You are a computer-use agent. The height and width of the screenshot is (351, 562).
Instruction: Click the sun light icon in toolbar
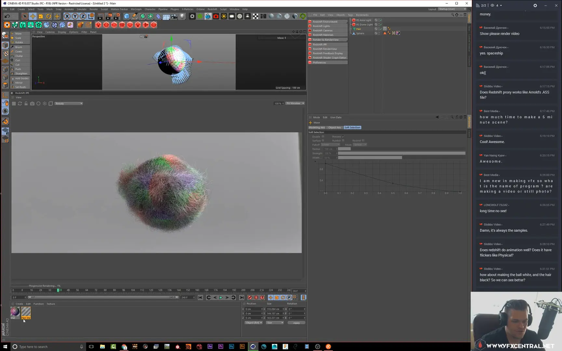[224, 16]
